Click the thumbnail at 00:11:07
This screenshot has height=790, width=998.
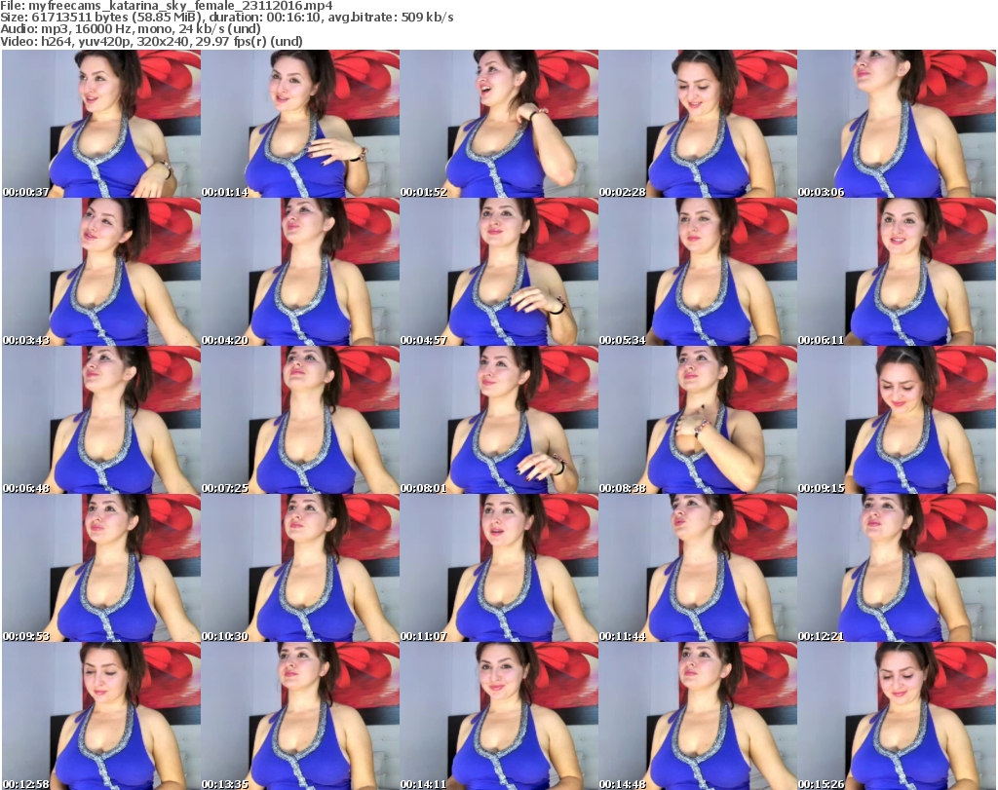pos(499,569)
